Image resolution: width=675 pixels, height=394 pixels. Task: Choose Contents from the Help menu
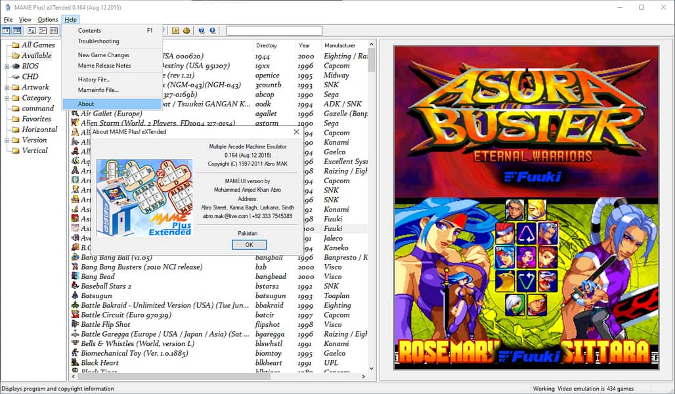[112, 31]
